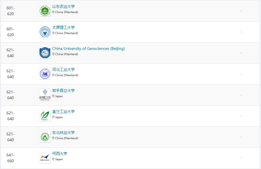Visit the 岩手县立大学 profile link

(63, 90)
